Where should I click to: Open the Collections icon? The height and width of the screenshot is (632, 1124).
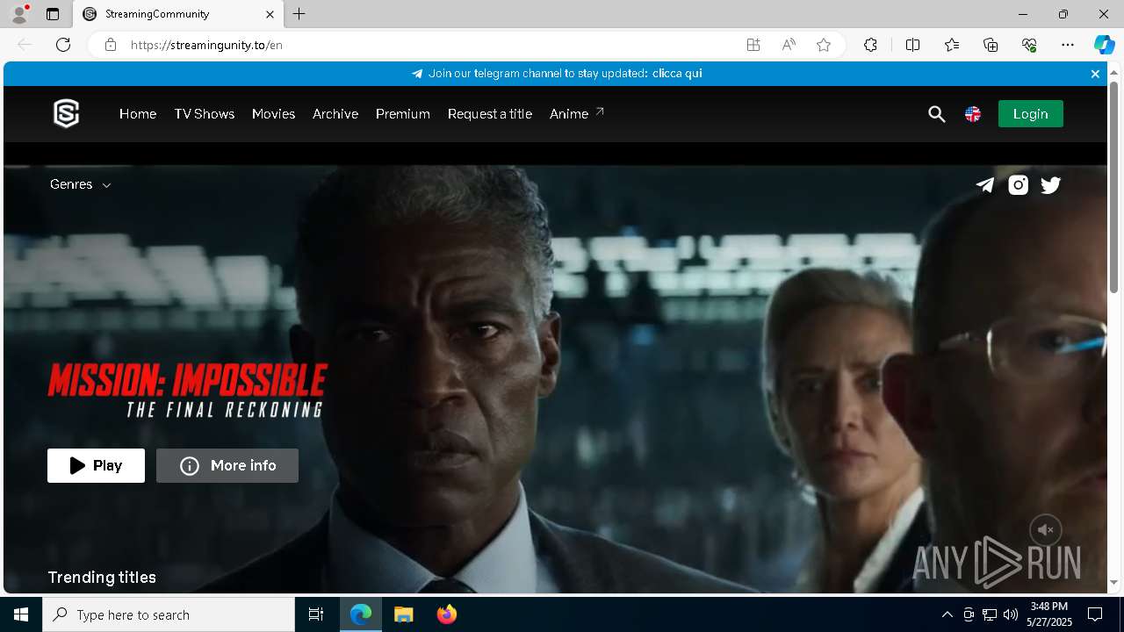click(991, 45)
